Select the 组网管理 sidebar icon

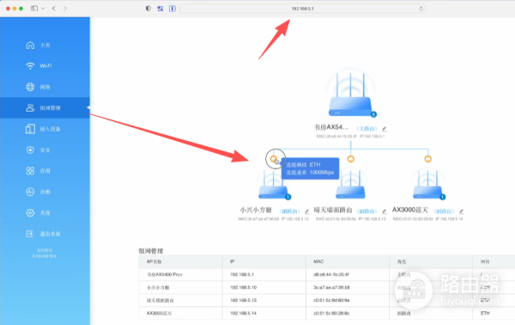[30, 107]
